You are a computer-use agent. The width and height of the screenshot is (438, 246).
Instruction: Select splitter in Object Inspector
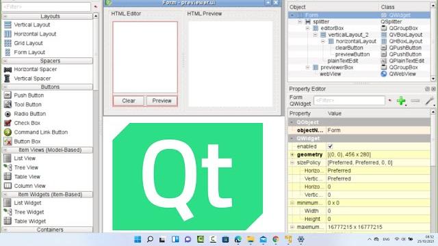point(321,21)
